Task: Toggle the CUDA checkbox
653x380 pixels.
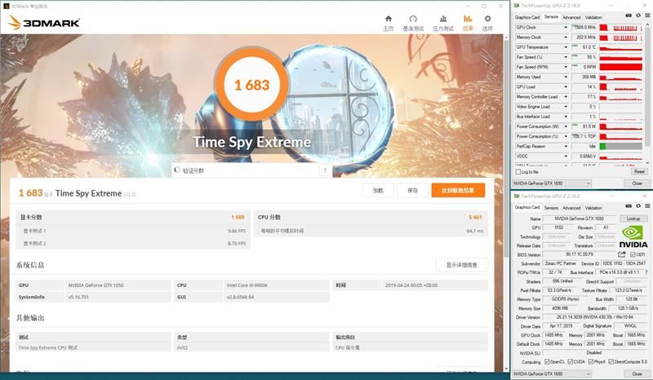Action: (570, 362)
